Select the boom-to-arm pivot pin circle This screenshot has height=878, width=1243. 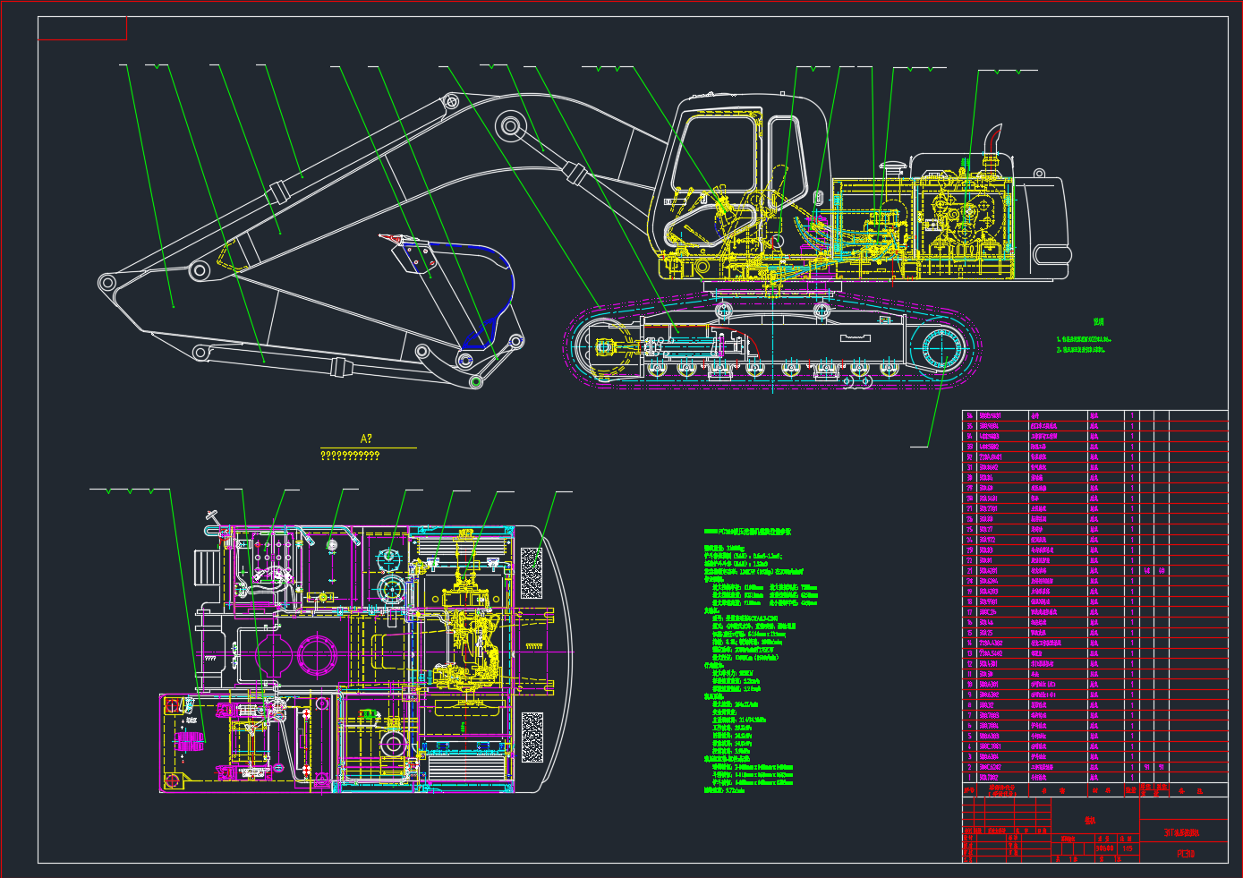point(511,126)
